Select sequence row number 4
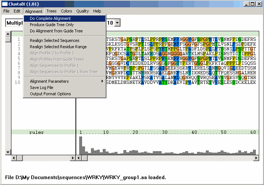Image resolution: width=264 pixels, height=185 pixels. click(x=19, y=54)
